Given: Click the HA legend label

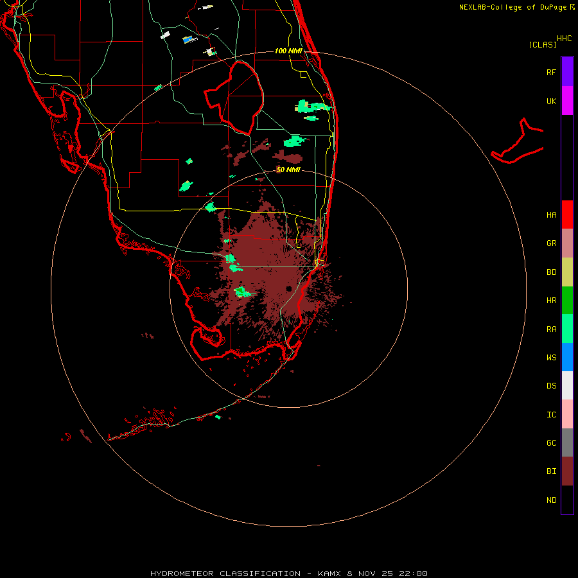Looking at the screenshot, I should point(551,215).
